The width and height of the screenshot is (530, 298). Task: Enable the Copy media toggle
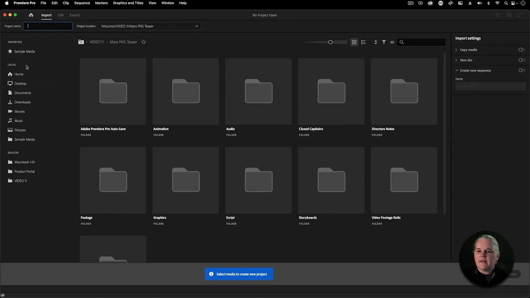pyautogui.click(x=521, y=50)
